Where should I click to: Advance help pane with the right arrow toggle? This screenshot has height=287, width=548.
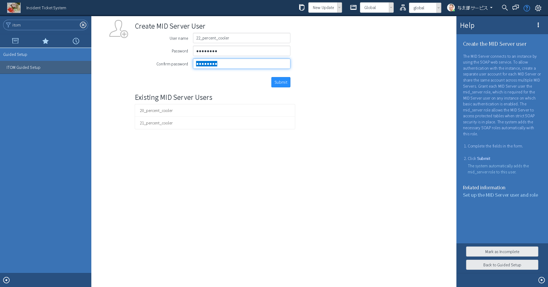pos(542,280)
